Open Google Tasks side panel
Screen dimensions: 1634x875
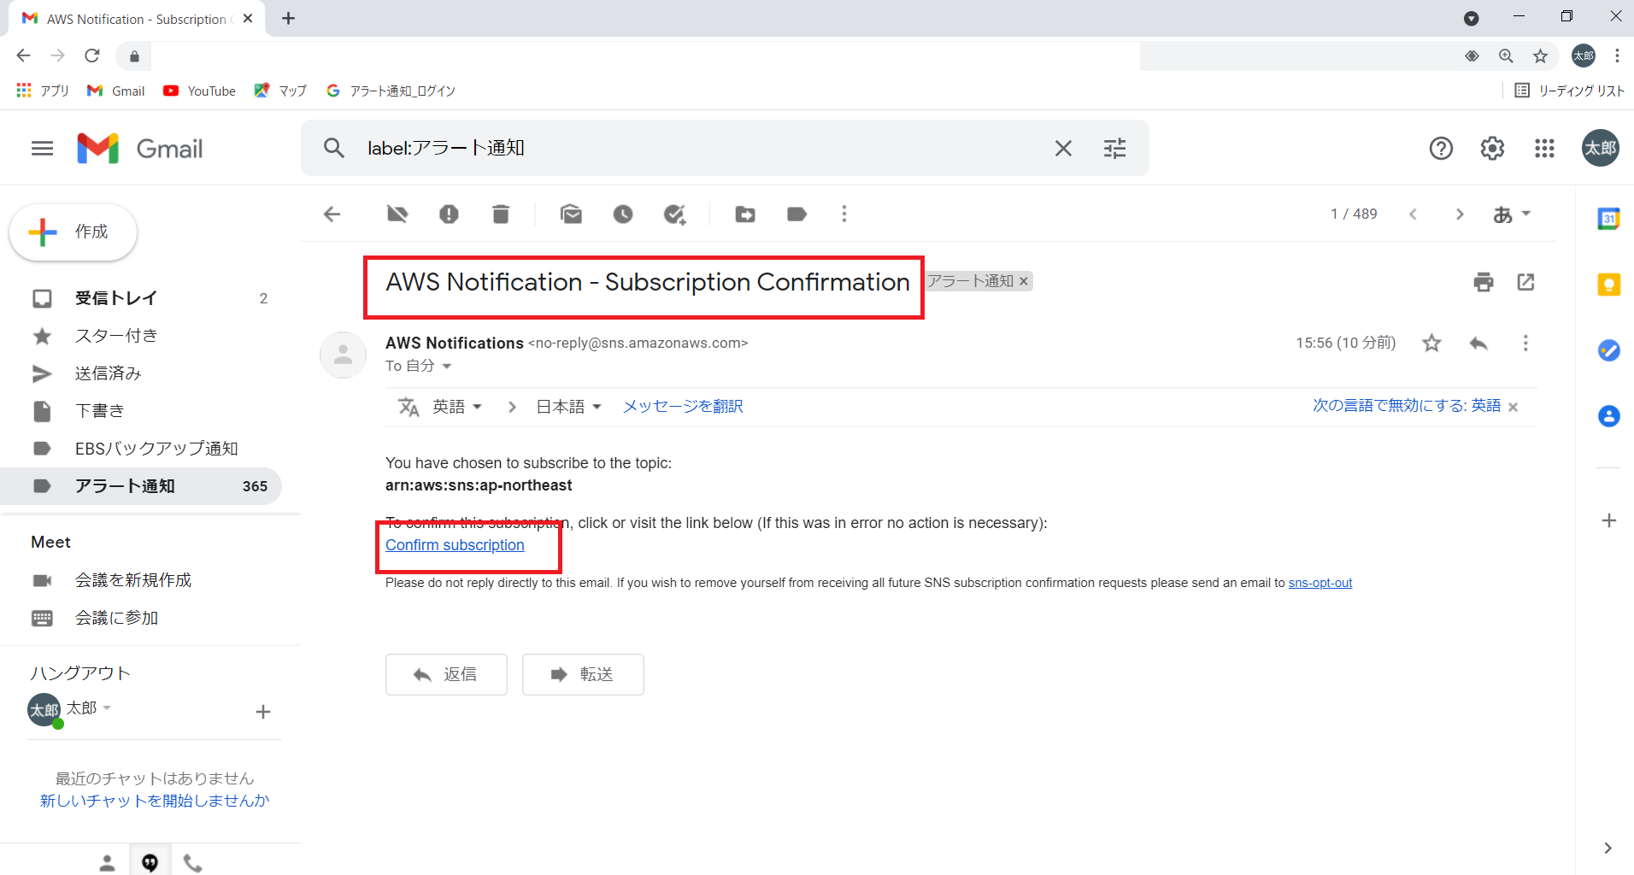coord(1608,350)
